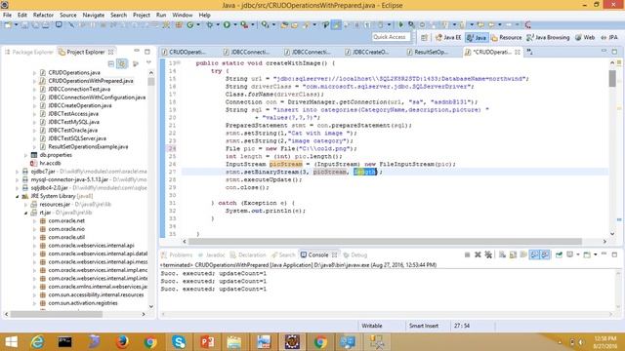Click the Quick Access search field
Image resolution: width=625 pixels, height=351 pixels.
tap(391, 37)
